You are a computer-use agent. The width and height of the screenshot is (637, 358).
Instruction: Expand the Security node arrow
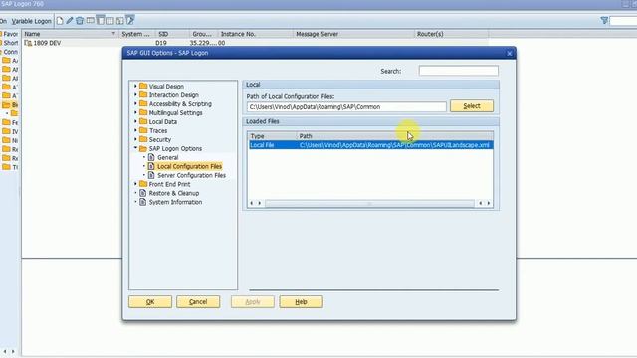point(135,139)
